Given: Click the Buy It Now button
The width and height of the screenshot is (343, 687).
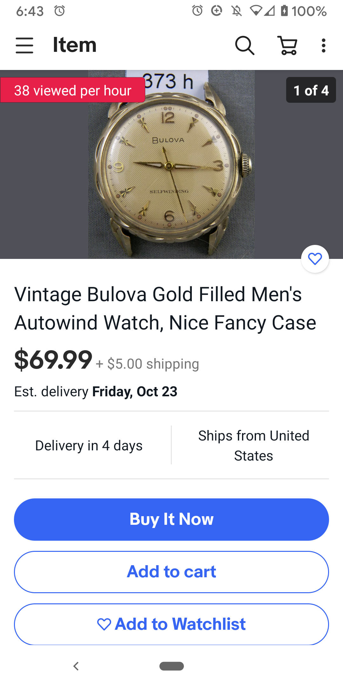Looking at the screenshot, I should pos(171,519).
